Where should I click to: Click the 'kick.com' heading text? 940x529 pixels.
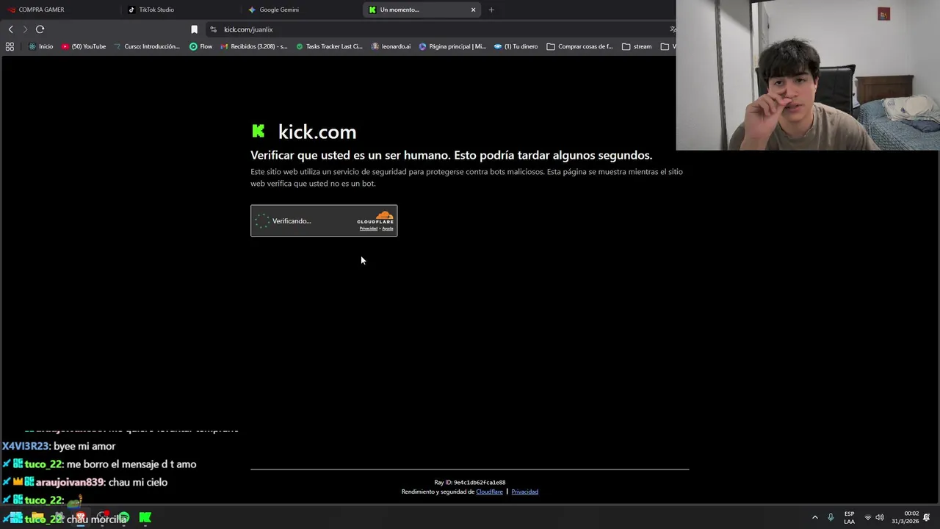317,132
